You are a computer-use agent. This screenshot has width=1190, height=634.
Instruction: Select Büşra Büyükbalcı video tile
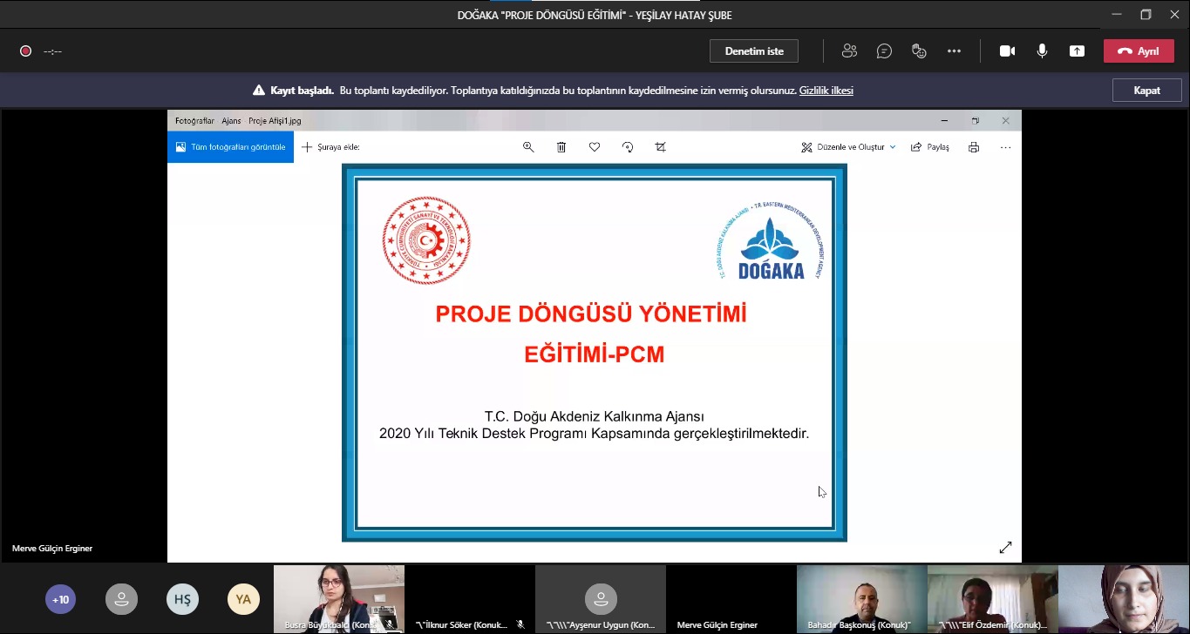coord(339,599)
